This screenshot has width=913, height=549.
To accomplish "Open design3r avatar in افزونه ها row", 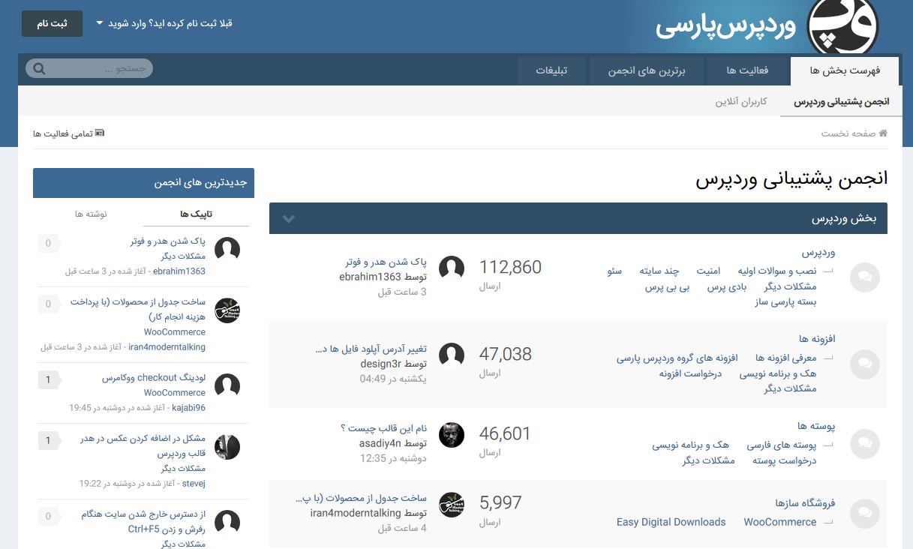I will [452, 355].
